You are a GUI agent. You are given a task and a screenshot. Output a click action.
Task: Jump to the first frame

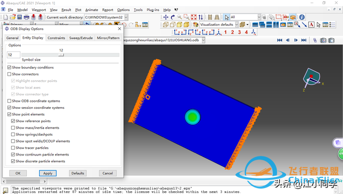280,40
